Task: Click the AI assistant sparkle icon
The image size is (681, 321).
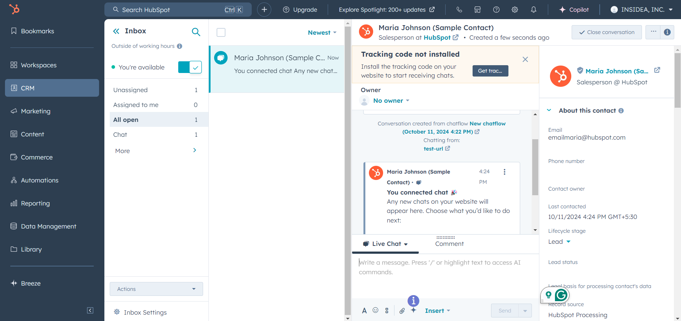Action: [414, 310]
